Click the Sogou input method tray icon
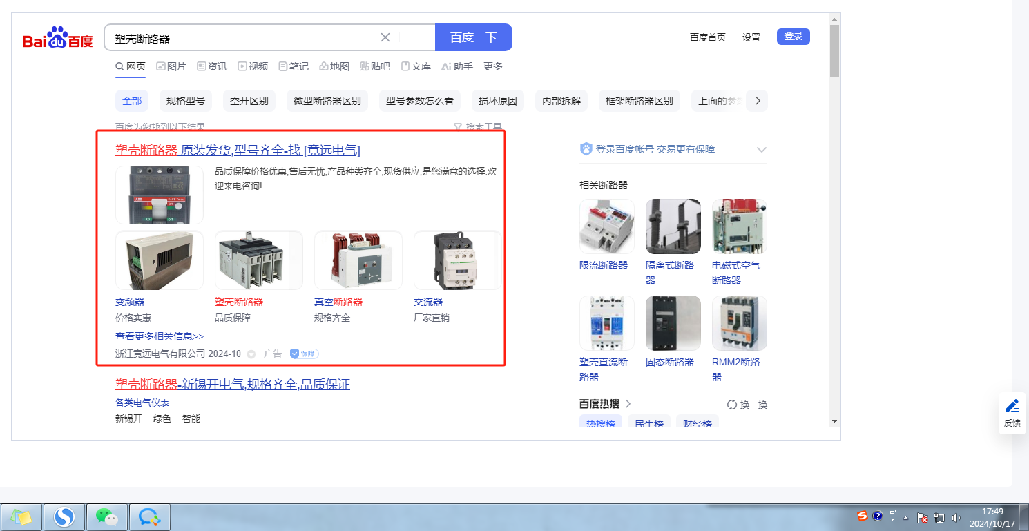1029x531 pixels. (863, 516)
